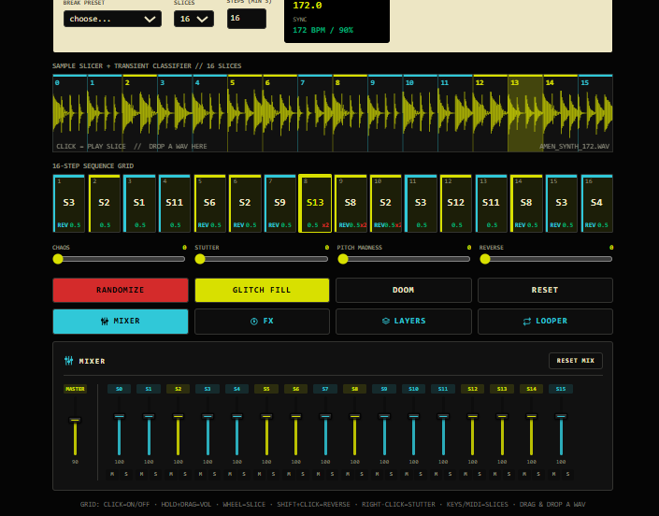Play waveform slice 10
The image size is (659, 516).
click(x=421, y=113)
